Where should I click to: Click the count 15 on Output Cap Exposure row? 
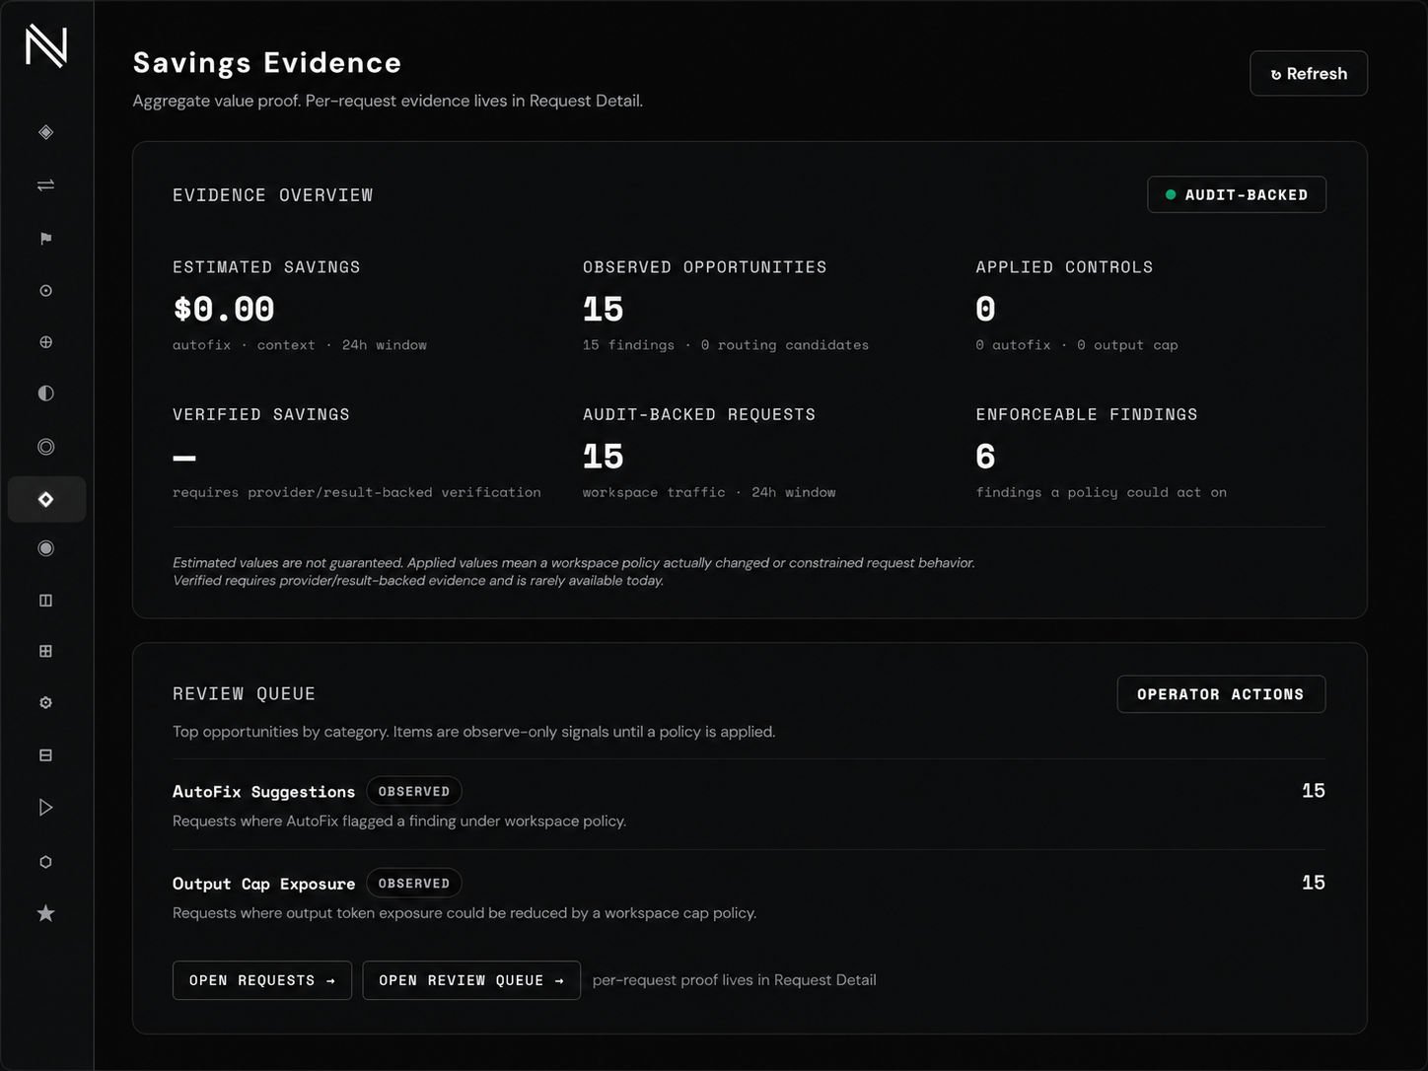pos(1313,883)
